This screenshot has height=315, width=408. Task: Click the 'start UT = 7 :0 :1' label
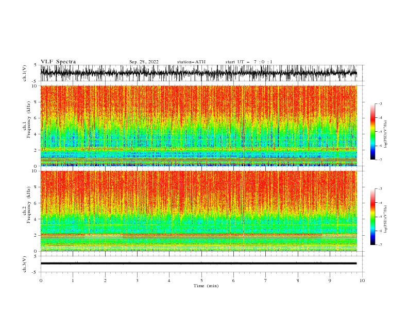pos(249,62)
